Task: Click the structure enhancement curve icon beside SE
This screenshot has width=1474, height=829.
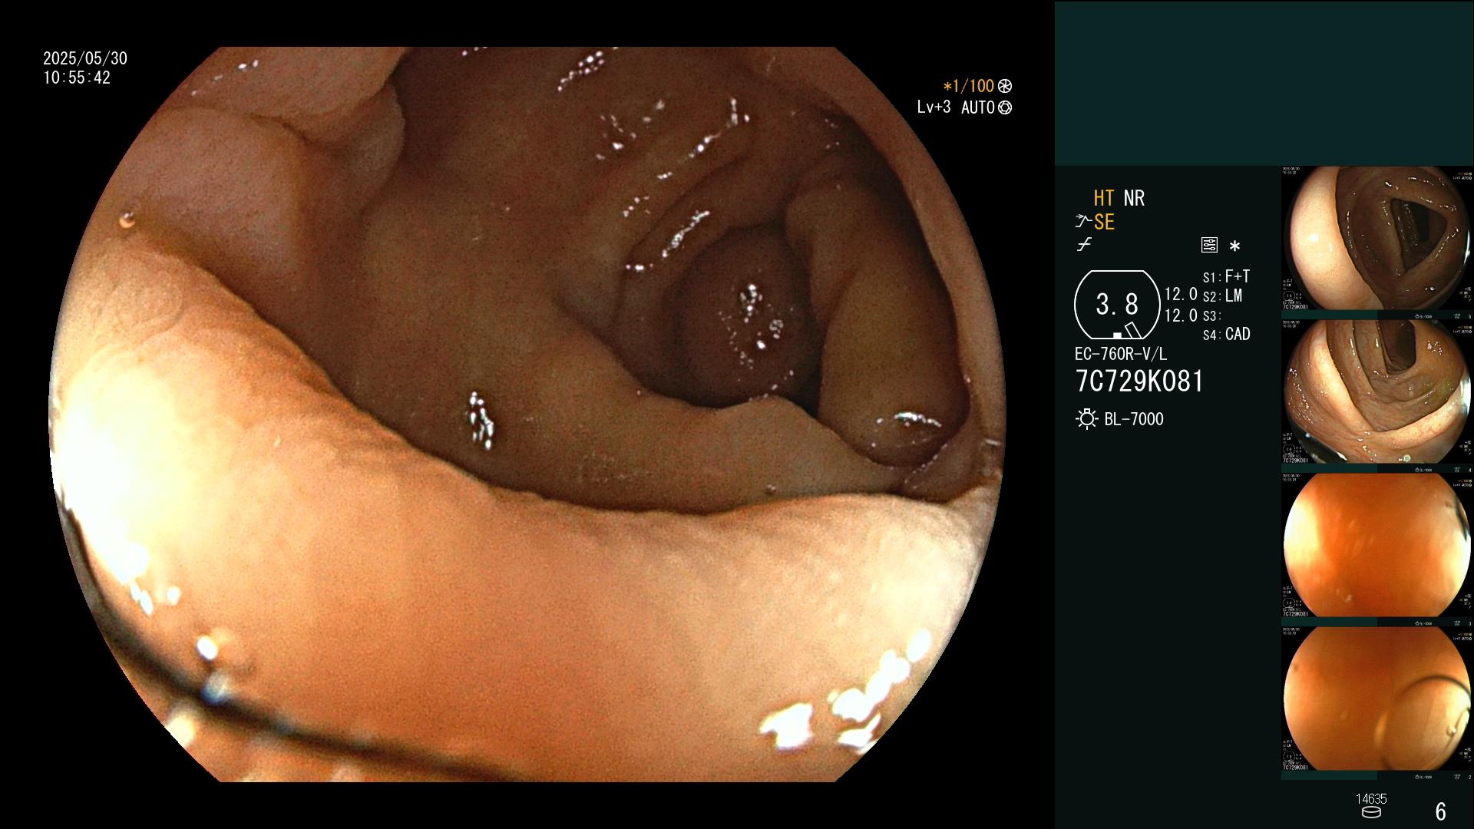Action: coord(1083,222)
